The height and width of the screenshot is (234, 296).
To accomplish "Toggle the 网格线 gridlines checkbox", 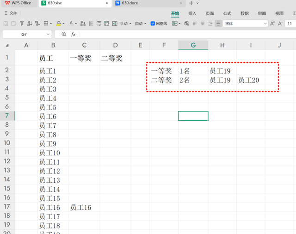I will [153, 24].
